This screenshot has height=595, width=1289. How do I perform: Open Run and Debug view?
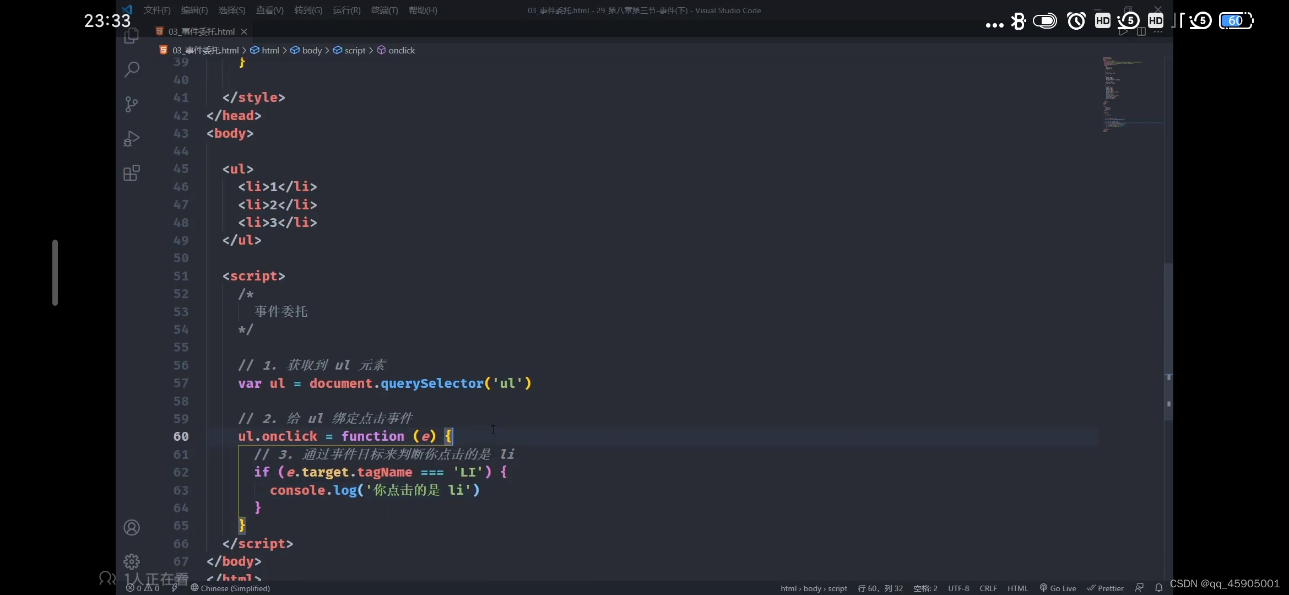132,138
